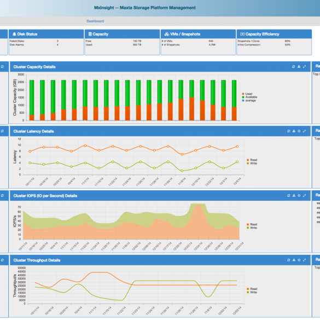Select the Capacity panel header

click(122, 34)
